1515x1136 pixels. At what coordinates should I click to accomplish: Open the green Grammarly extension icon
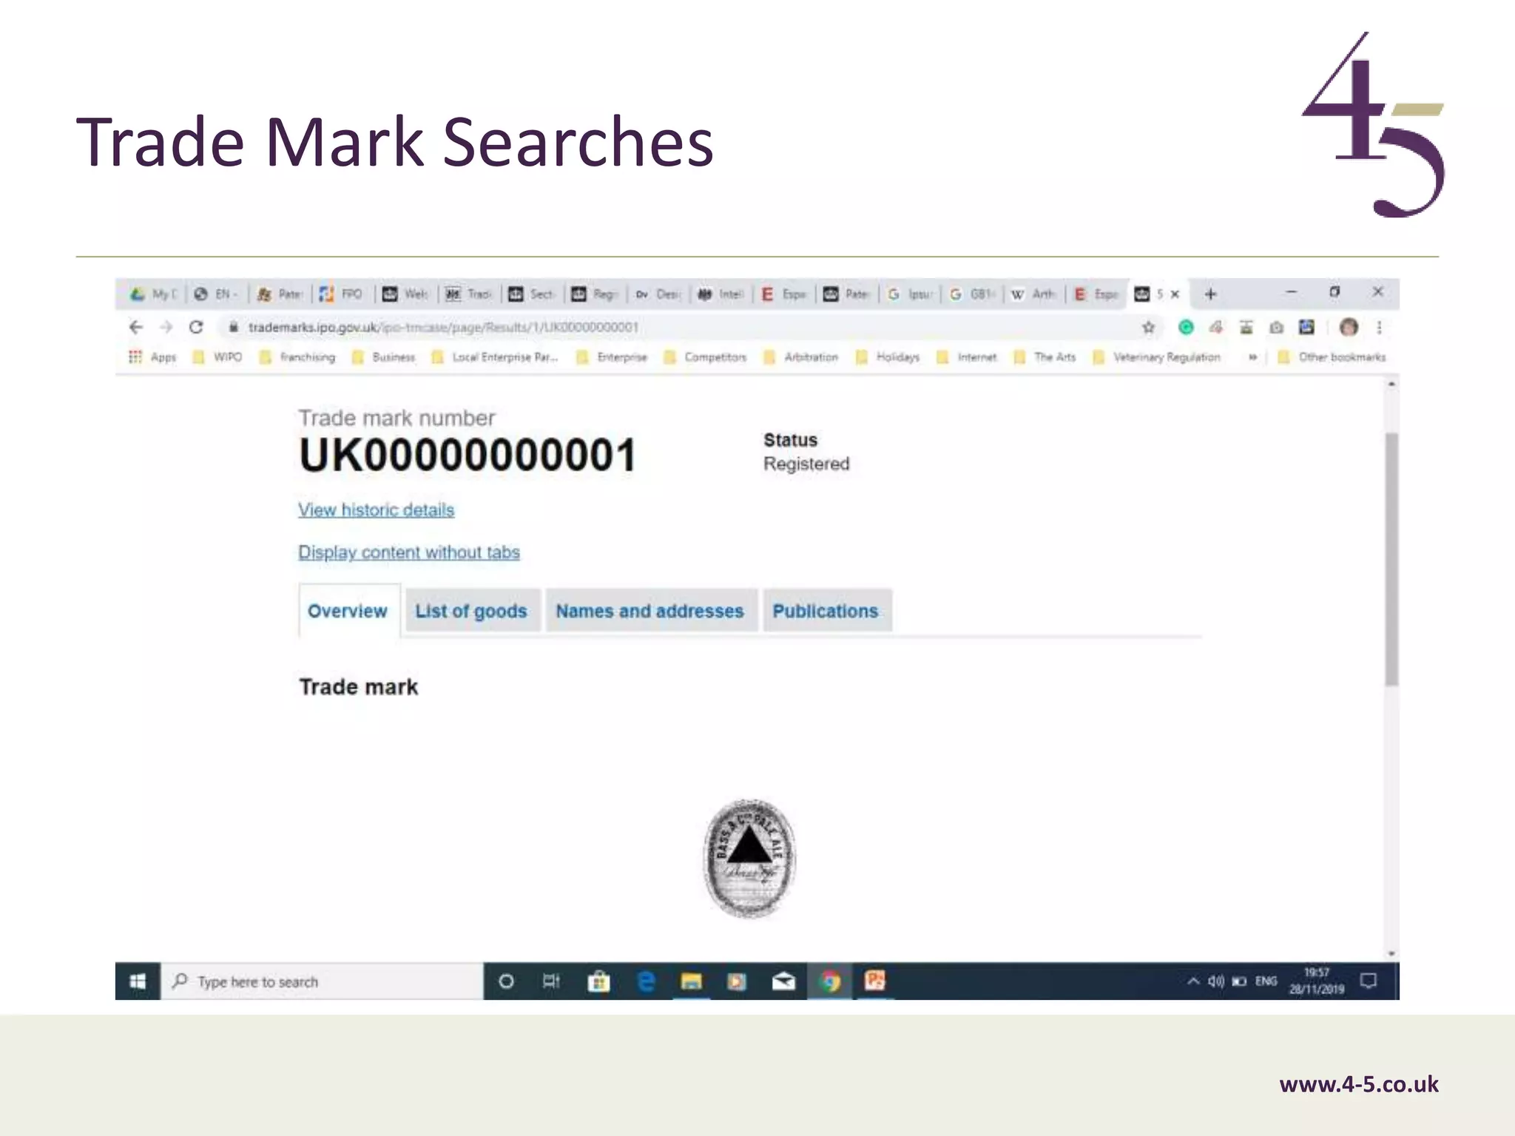click(x=1186, y=327)
